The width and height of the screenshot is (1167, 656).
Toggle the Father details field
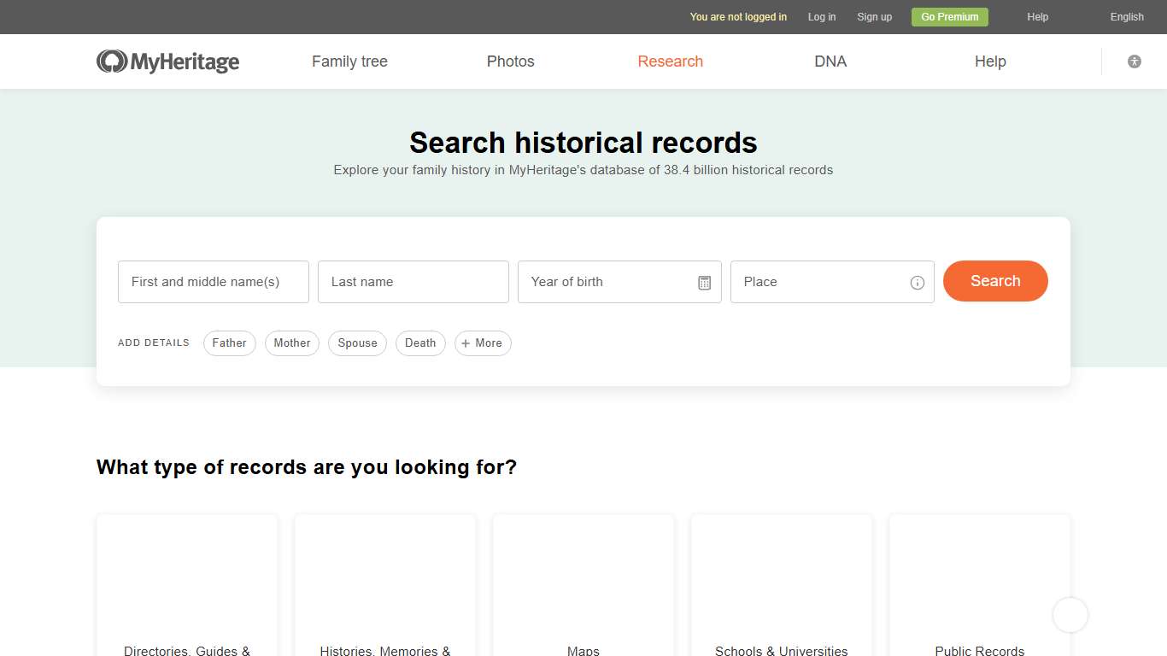point(229,343)
